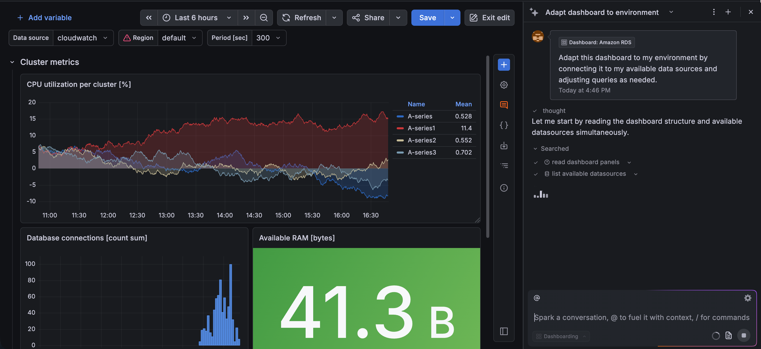Click the blue add panel plus icon
Image resolution: width=761 pixels, height=349 pixels.
pyautogui.click(x=504, y=65)
